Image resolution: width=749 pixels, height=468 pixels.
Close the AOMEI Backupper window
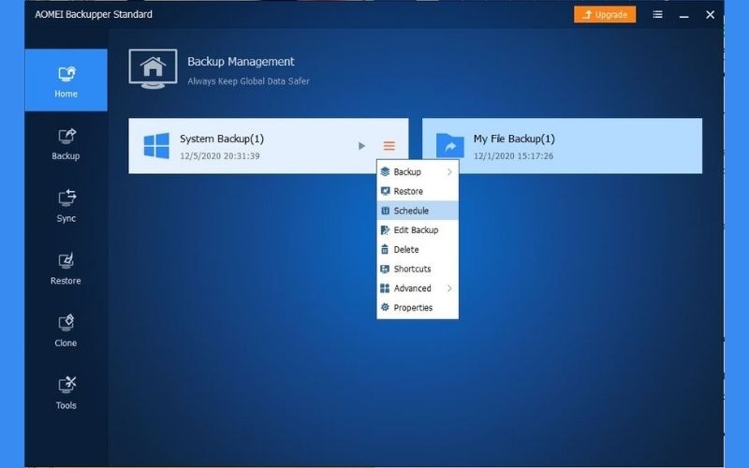tap(711, 15)
